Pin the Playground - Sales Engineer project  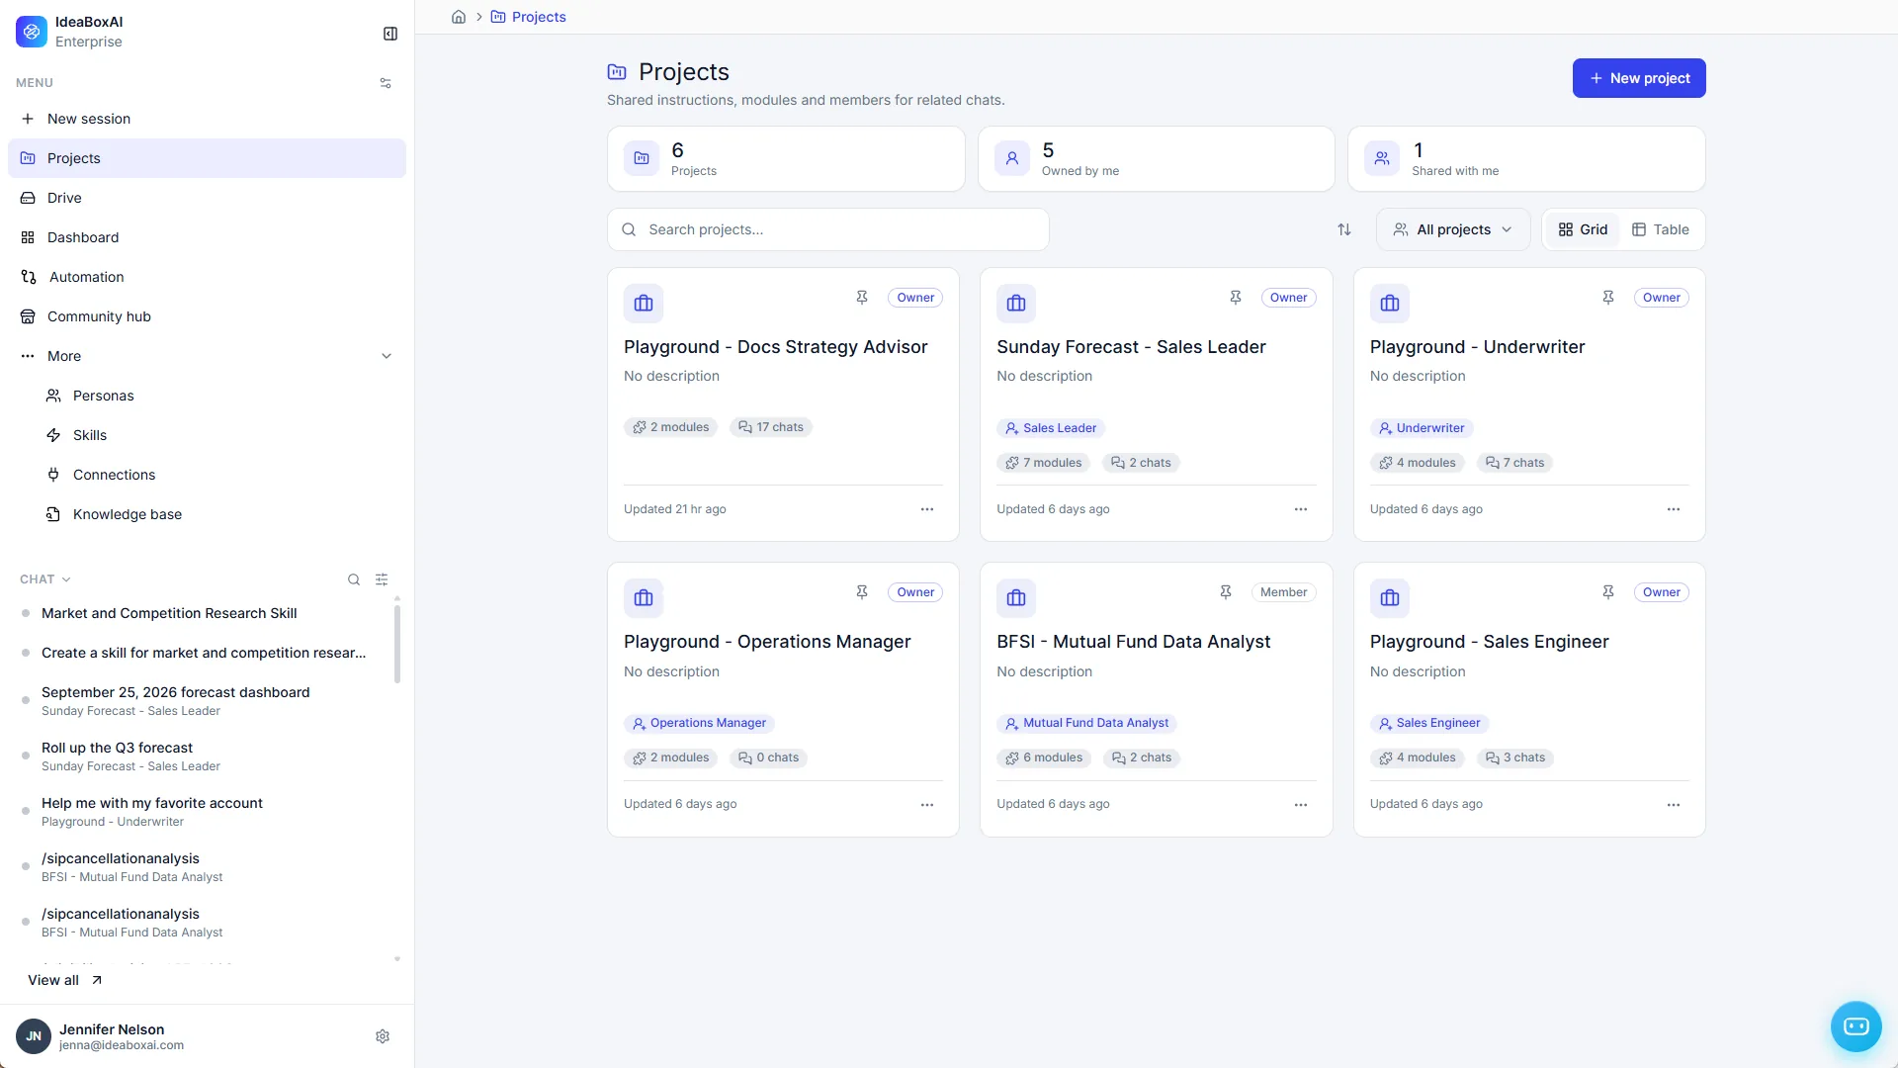tap(1608, 592)
